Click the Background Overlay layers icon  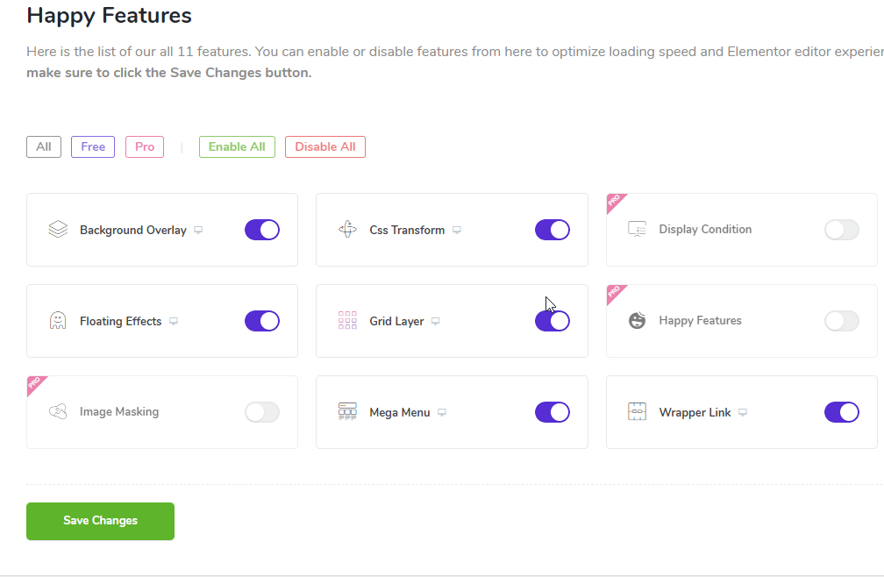[58, 230]
